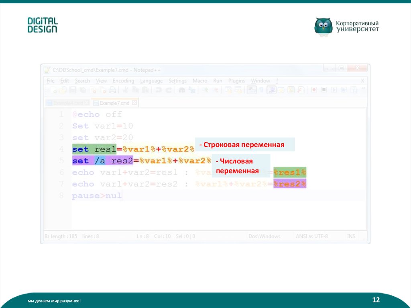Open the Language menu
Image resolution: width=411 pixels, height=308 pixels.
(151, 81)
